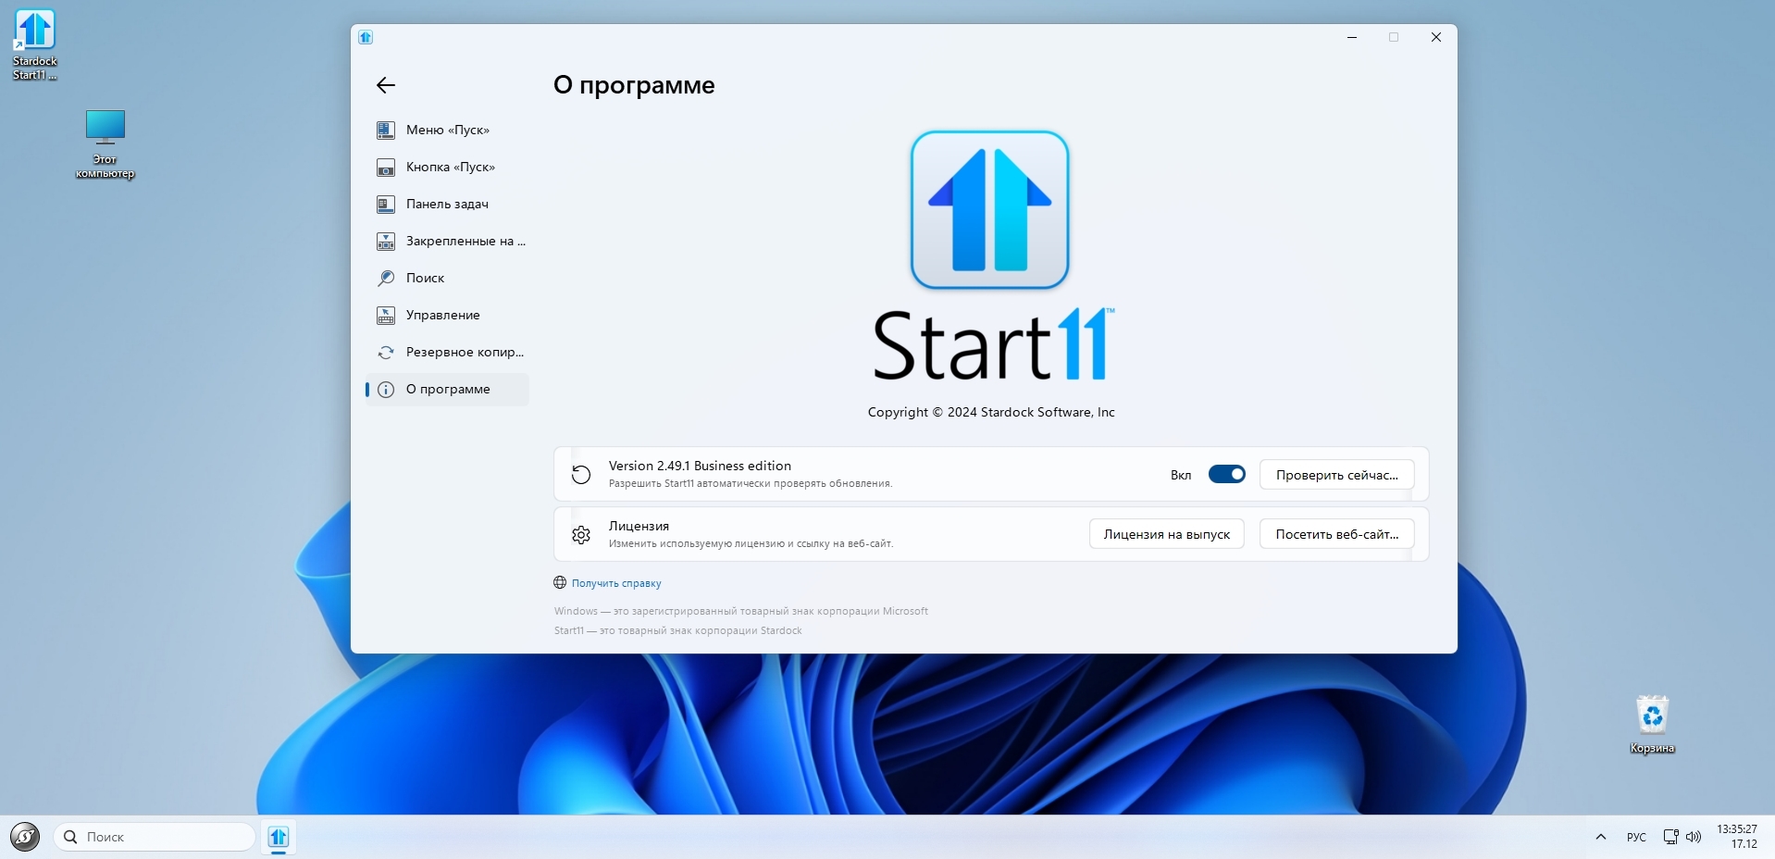Click the Лицензия row title text
Viewport: 1775px width, 859px height.
pos(639,526)
